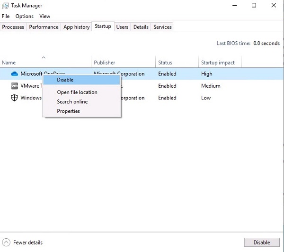Select the Windows row name text
The image size is (284, 252).
click(31, 98)
